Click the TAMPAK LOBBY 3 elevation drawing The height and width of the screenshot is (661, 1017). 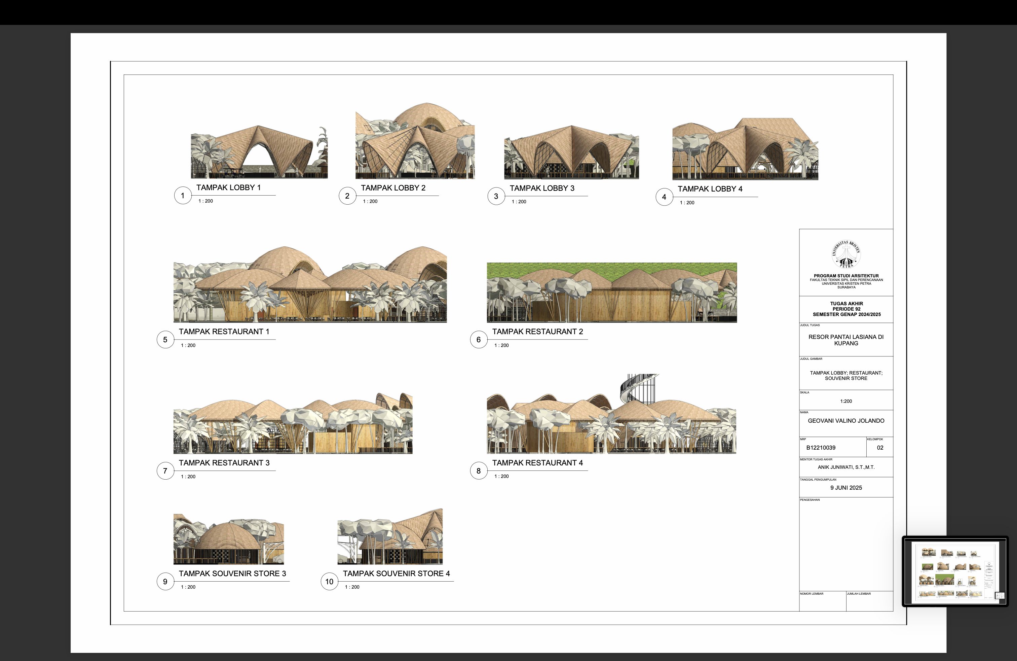(x=571, y=152)
